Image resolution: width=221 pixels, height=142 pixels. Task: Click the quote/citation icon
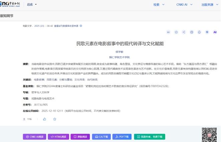pyautogui.click(x=168, y=32)
